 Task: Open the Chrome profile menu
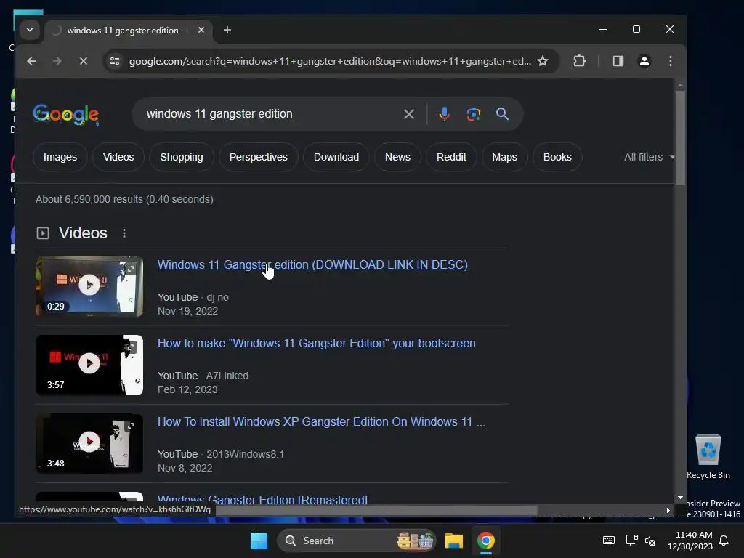(644, 61)
